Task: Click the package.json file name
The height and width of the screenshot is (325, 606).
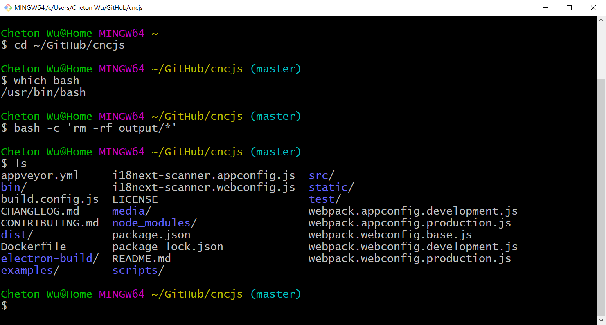Action: (151, 235)
